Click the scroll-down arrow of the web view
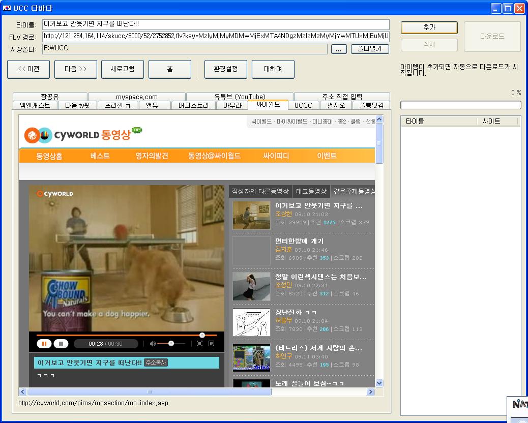Image resolution: width=528 pixels, height=423 pixels. (379, 383)
